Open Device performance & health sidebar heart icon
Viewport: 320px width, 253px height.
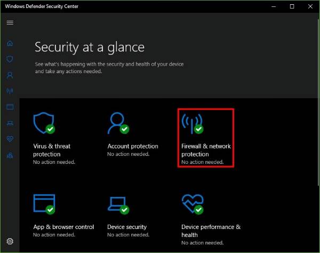click(x=10, y=139)
